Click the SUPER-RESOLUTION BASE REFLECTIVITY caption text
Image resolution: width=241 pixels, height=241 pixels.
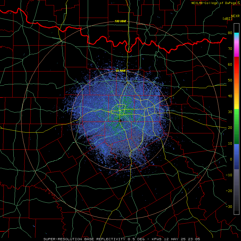84,239
